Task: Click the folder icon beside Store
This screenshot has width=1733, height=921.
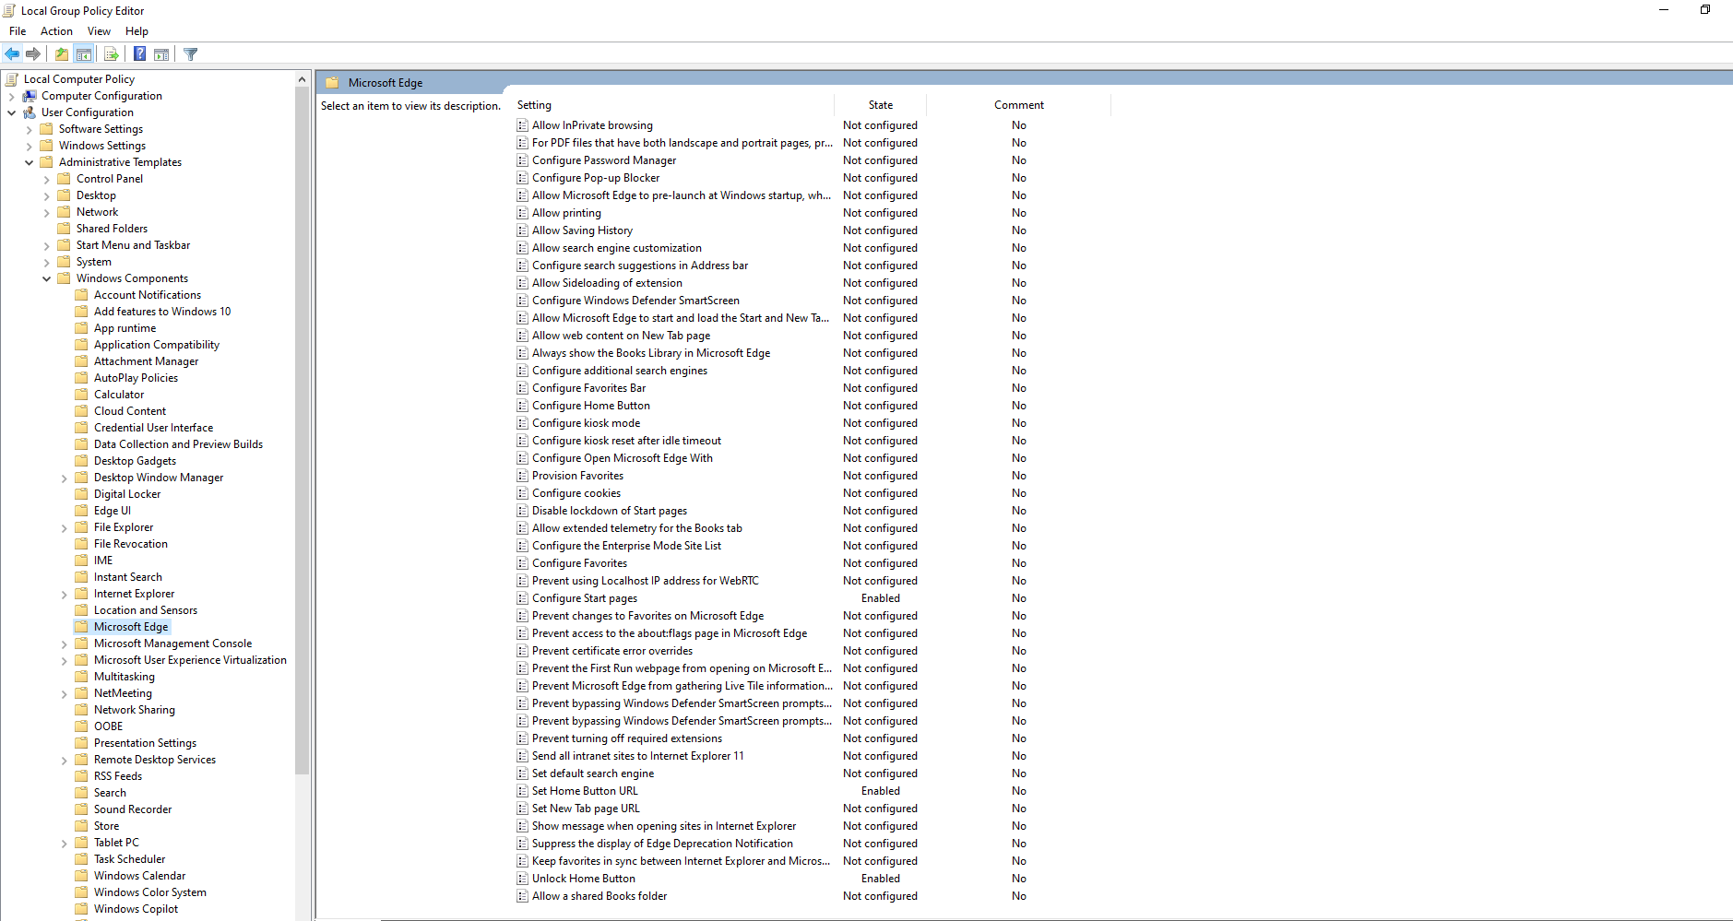Action: click(81, 826)
